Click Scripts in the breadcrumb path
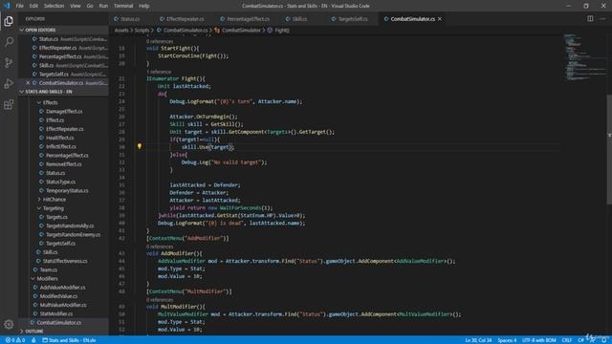This screenshot has height=344, width=612. click(142, 30)
